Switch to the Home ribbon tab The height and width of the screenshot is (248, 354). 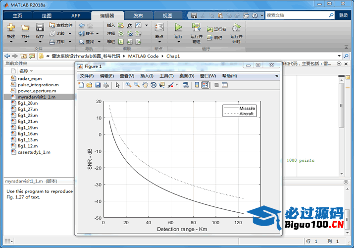click(17, 15)
